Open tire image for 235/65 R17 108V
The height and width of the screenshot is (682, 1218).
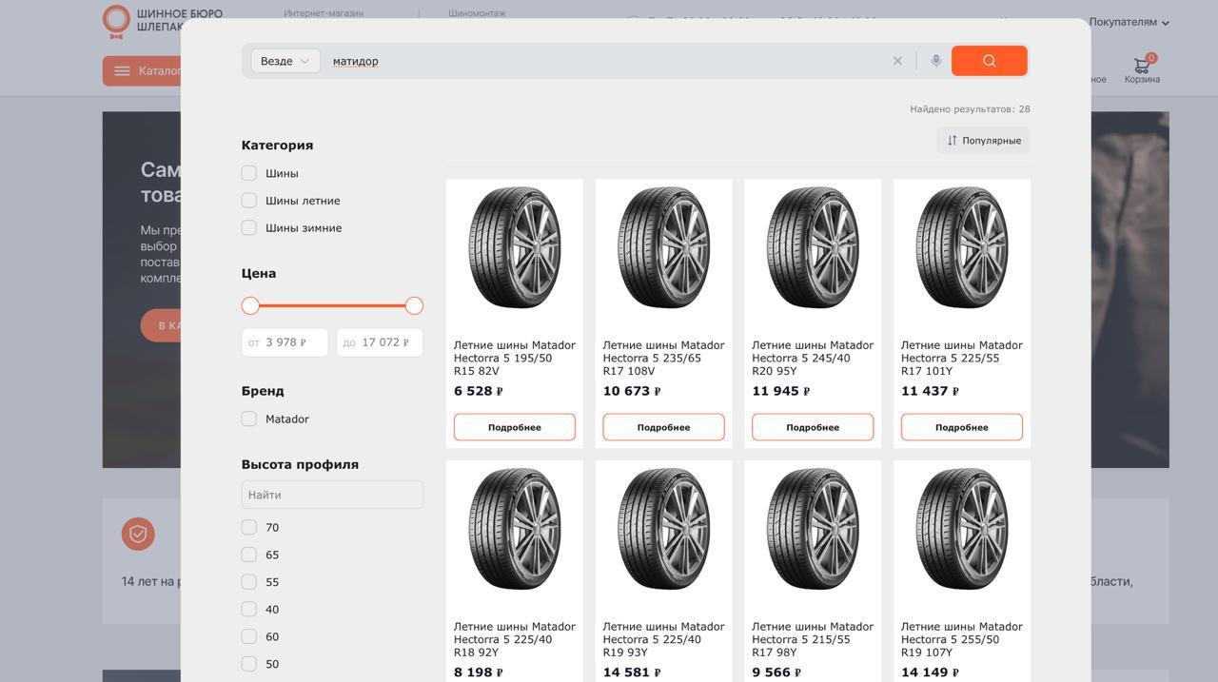click(663, 247)
